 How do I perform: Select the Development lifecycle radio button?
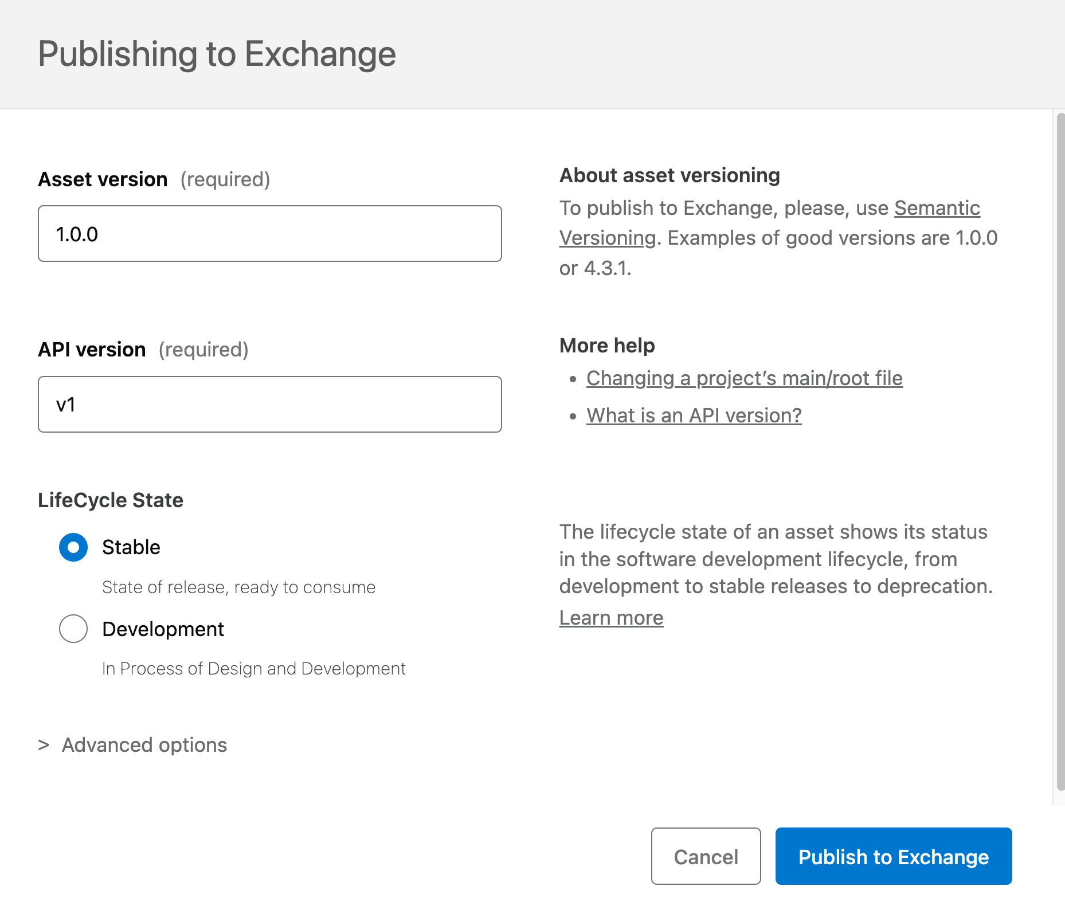[x=73, y=629]
